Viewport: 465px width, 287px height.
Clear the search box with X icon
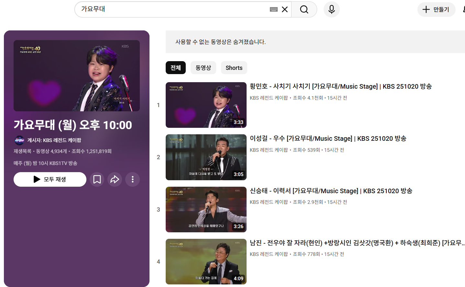[x=285, y=9]
